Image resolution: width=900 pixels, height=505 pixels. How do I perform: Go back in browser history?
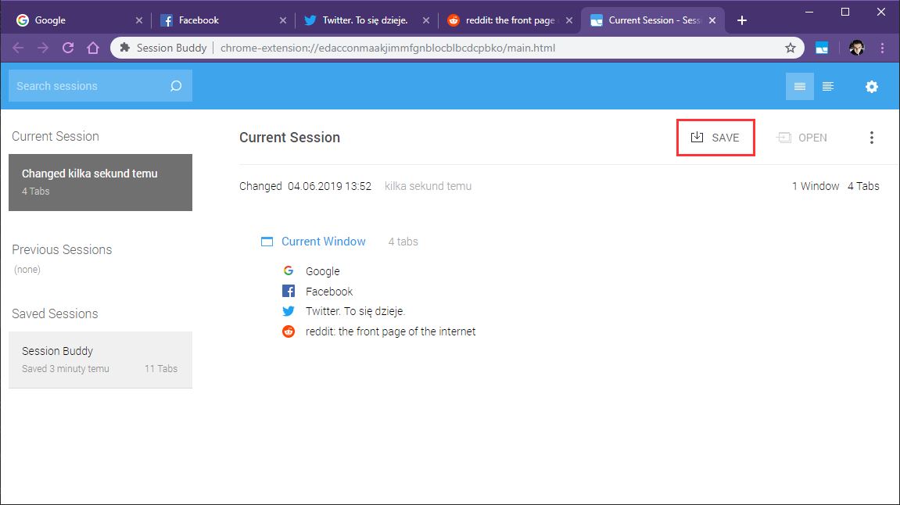(x=18, y=48)
